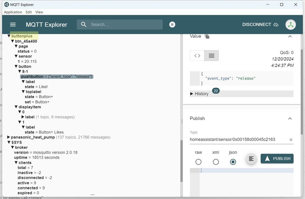Select the state = Button+ Likes topic
The image size is (305, 199).
click(44, 132)
